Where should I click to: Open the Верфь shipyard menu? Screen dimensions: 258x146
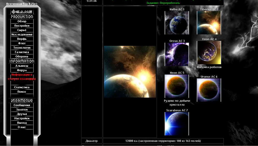coord(22,39)
